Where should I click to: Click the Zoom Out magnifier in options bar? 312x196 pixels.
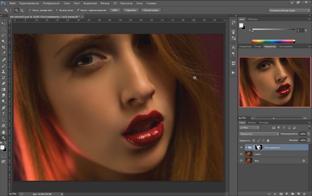22,10
